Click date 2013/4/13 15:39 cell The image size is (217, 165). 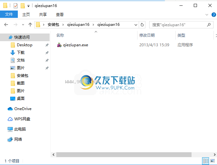click(x=154, y=45)
